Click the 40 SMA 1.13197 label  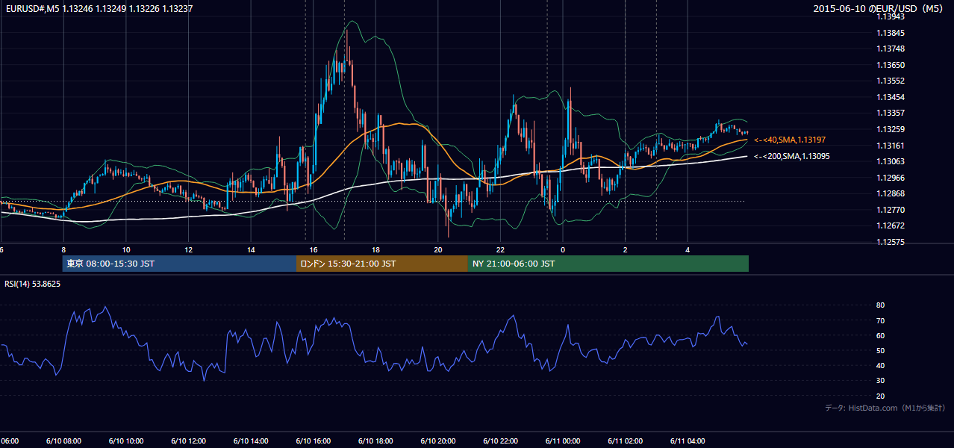point(790,140)
